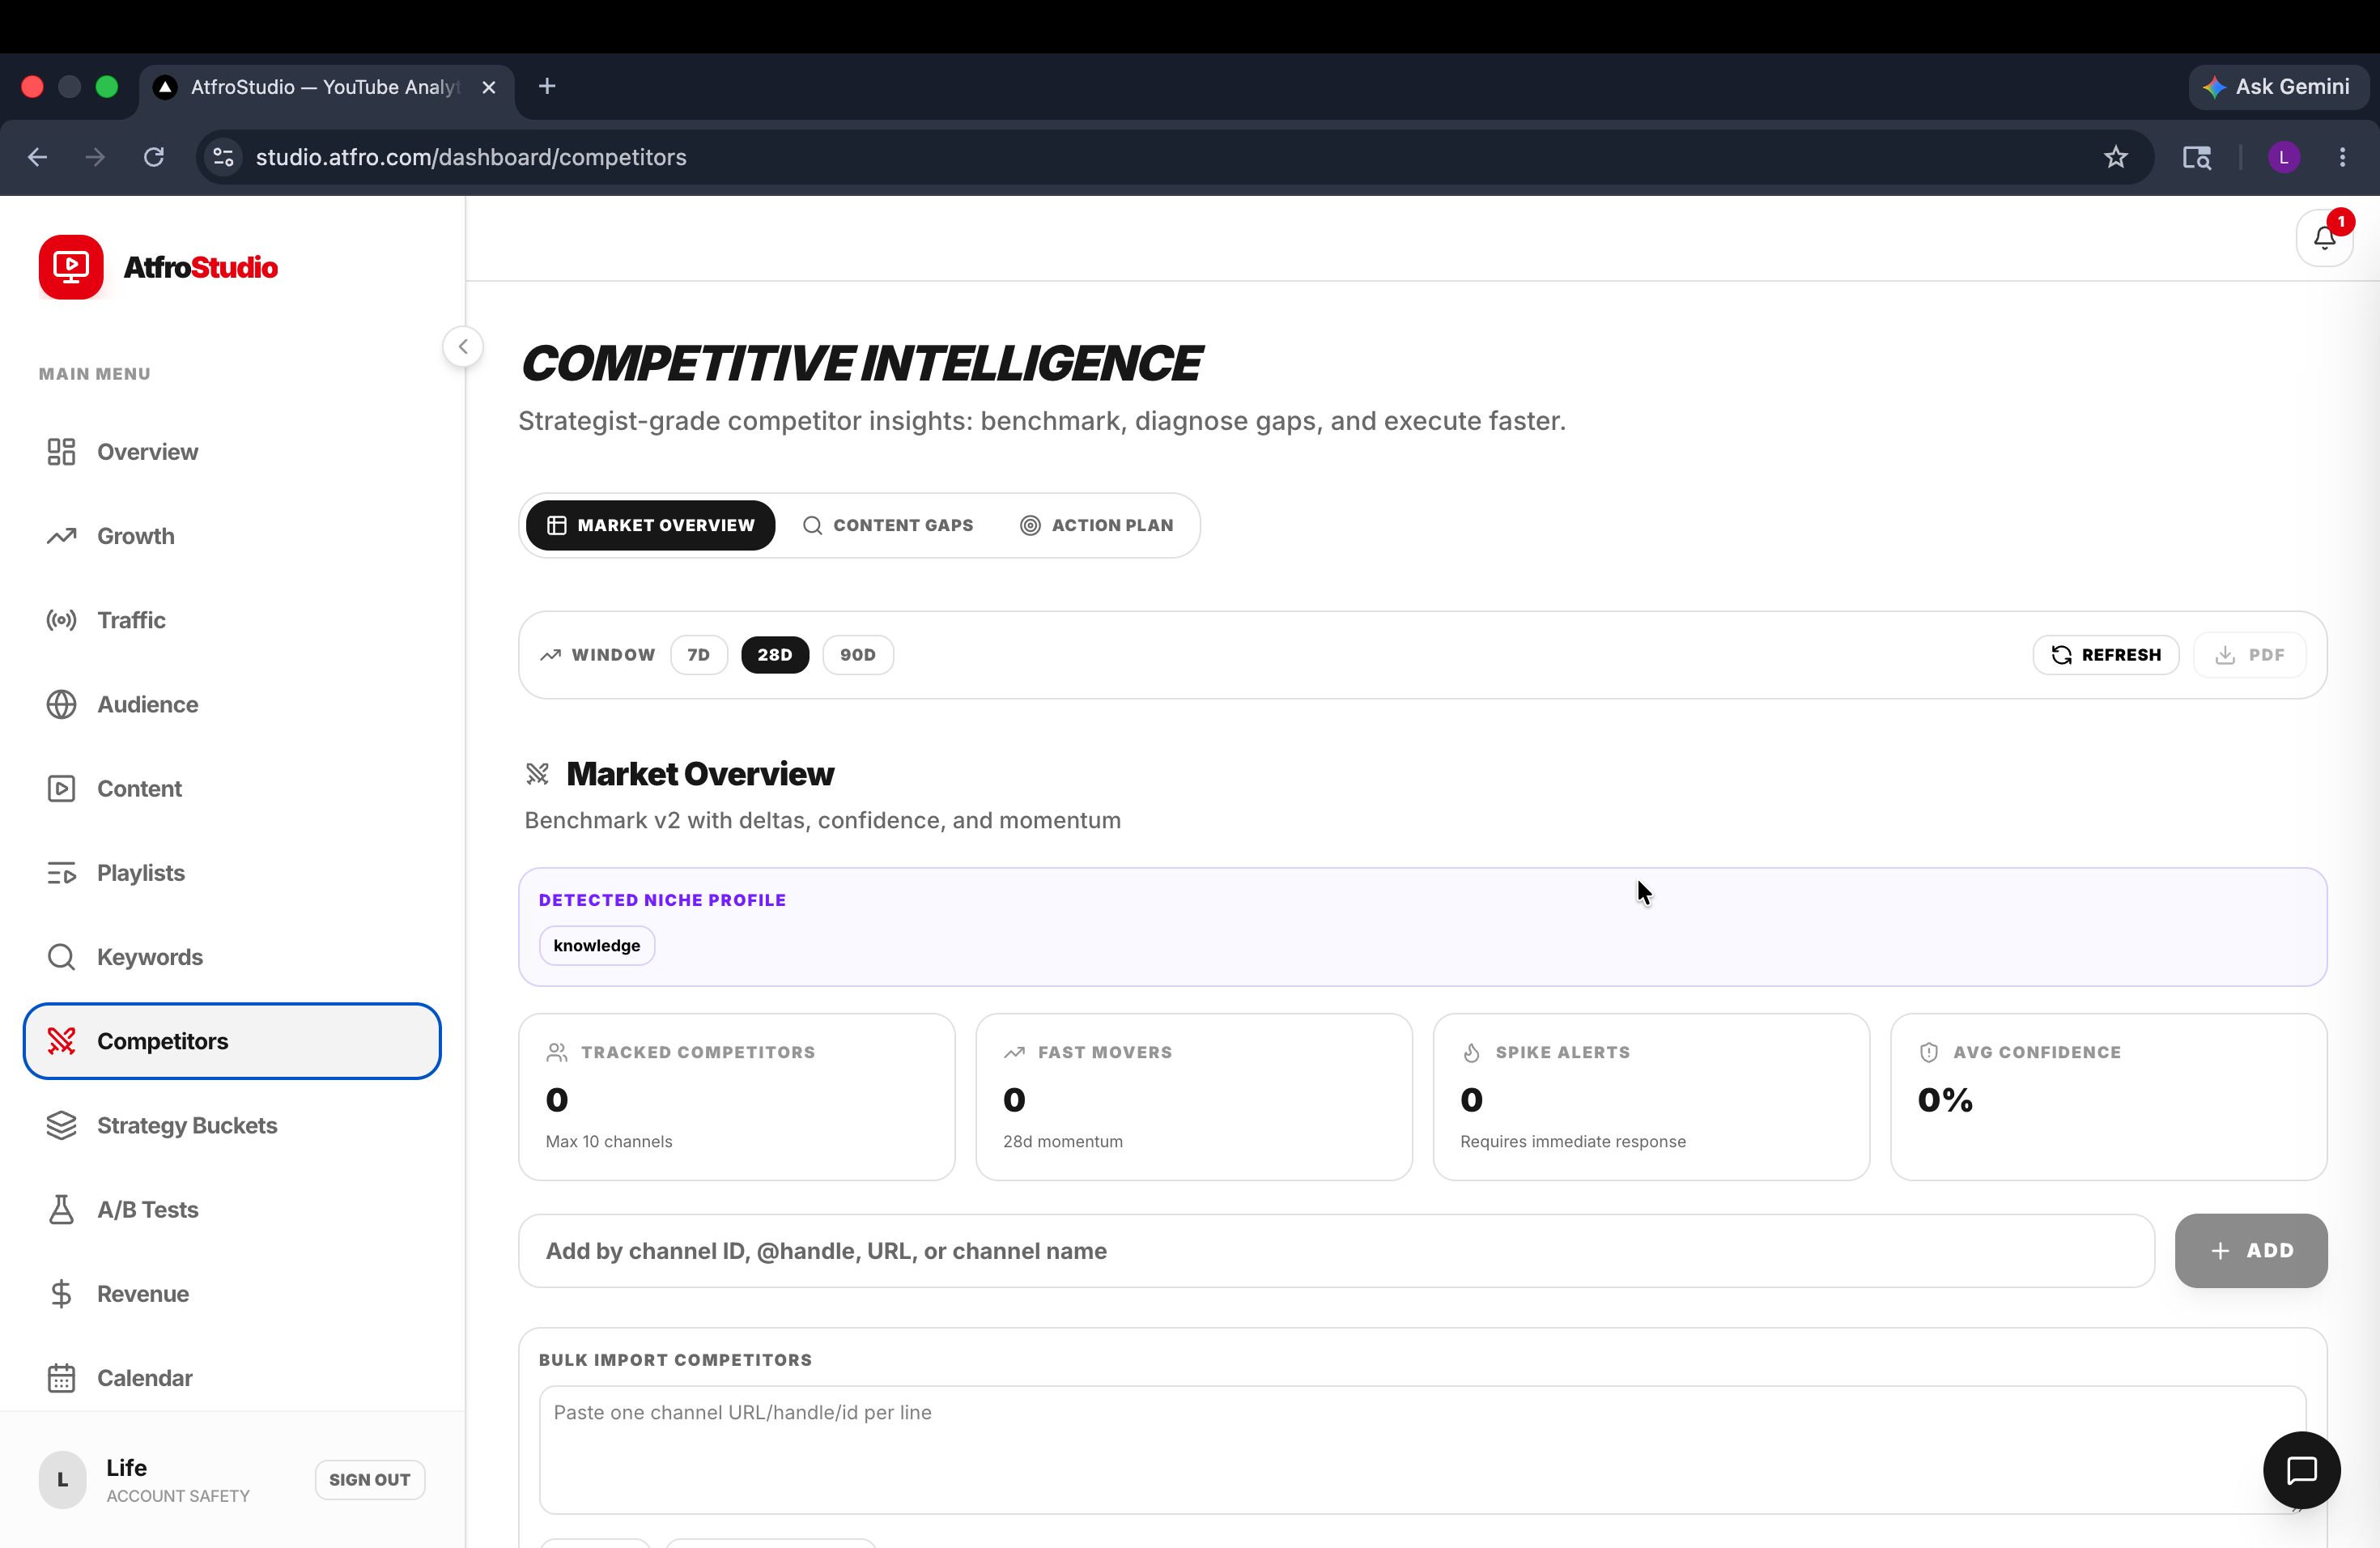The height and width of the screenshot is (1548, 2380).
Task: Click the Spike Alerts card
Action: pos(1652,1097)
